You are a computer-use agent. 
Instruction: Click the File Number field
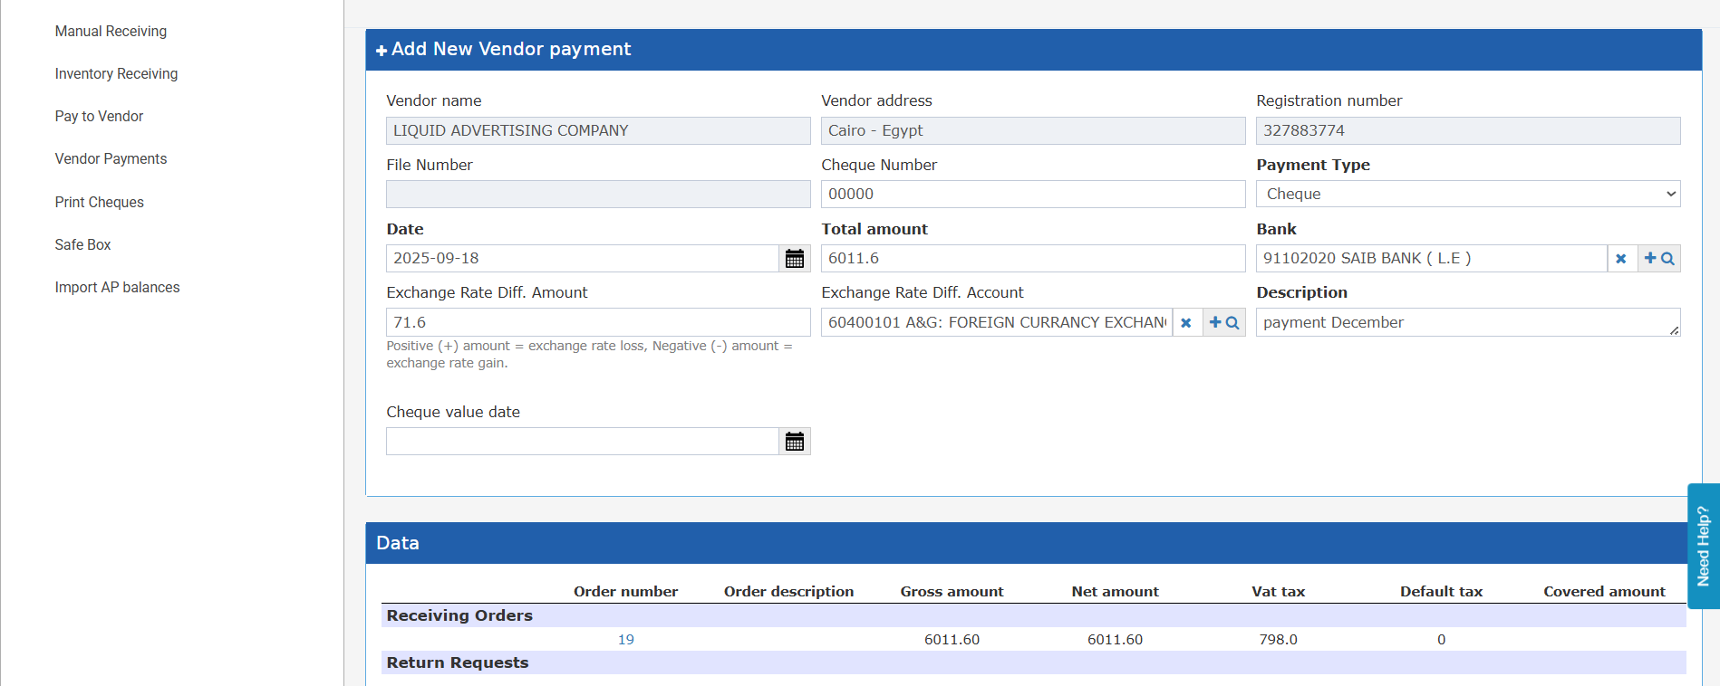tap(598, 194)
